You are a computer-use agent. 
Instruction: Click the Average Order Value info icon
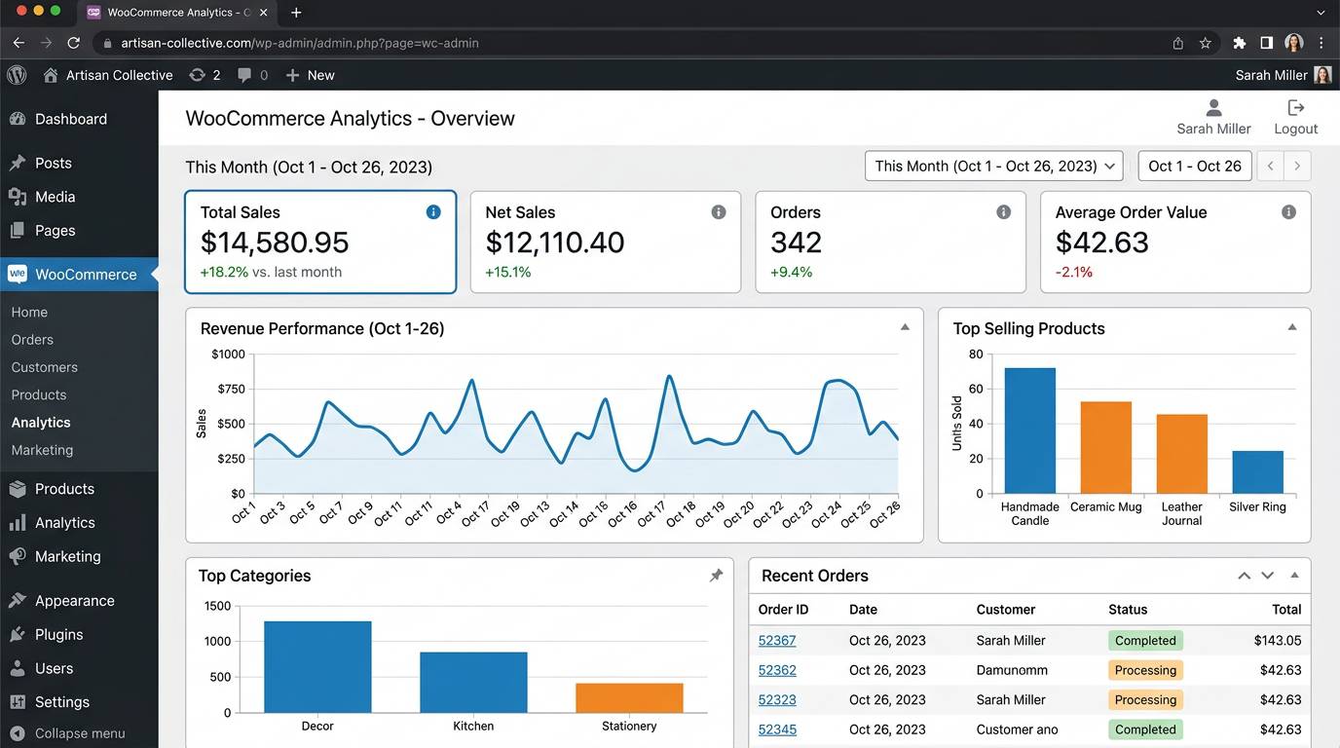(x=1288, y=212)
